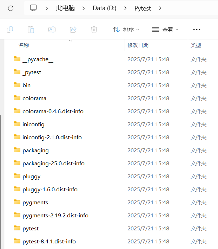Click the share icon in toolbar
218x249 pixels.
(73, 30)
